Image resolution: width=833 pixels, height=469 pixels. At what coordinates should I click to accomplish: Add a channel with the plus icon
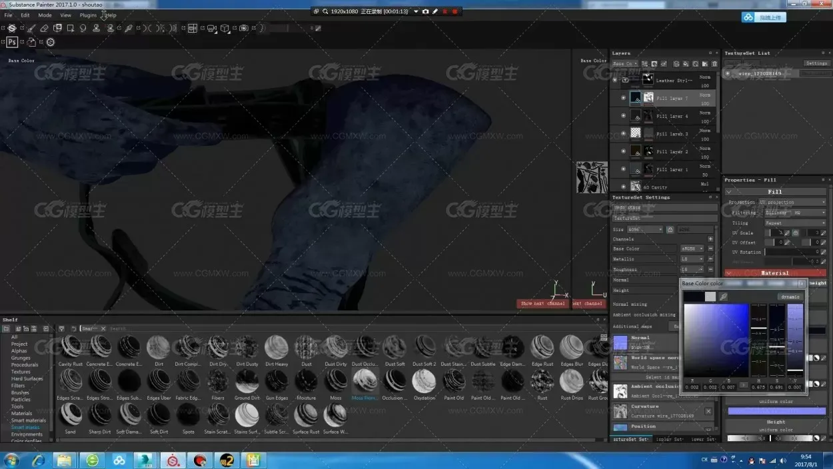click(x=710, y=239)
